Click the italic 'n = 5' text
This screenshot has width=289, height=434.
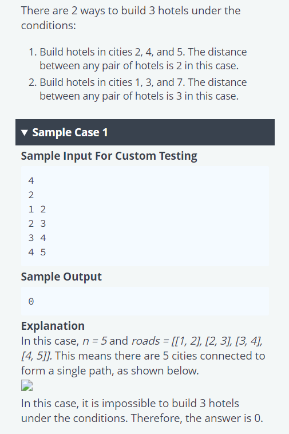click(94, 341)
